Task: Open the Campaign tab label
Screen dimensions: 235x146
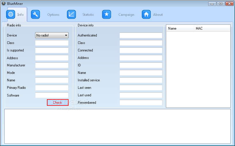Action: coord(126,15)
